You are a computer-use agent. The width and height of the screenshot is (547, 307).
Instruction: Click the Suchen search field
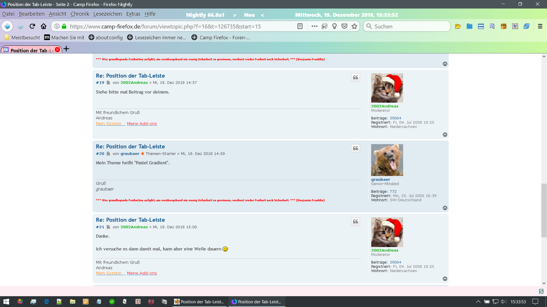[407, 26]
